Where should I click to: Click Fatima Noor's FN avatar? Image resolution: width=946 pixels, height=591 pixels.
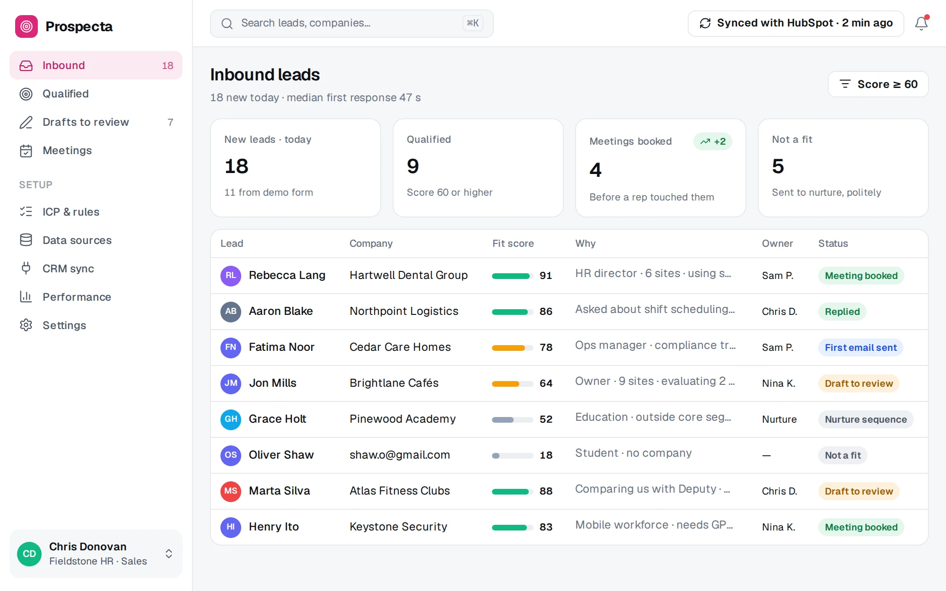231,348
